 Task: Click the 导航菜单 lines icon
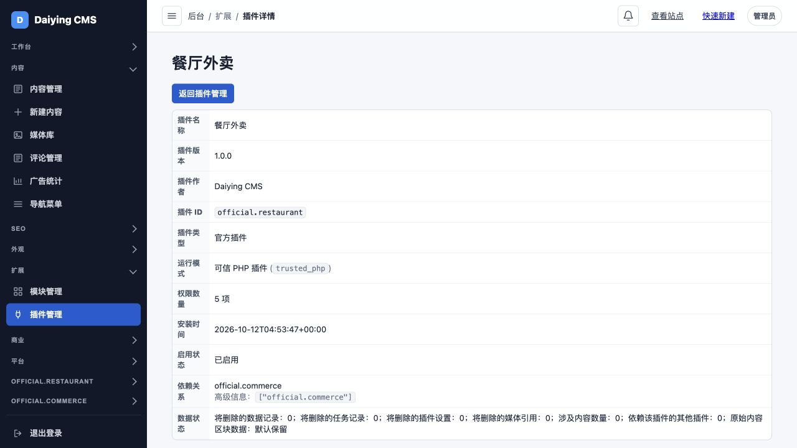[x=18, y=204]
